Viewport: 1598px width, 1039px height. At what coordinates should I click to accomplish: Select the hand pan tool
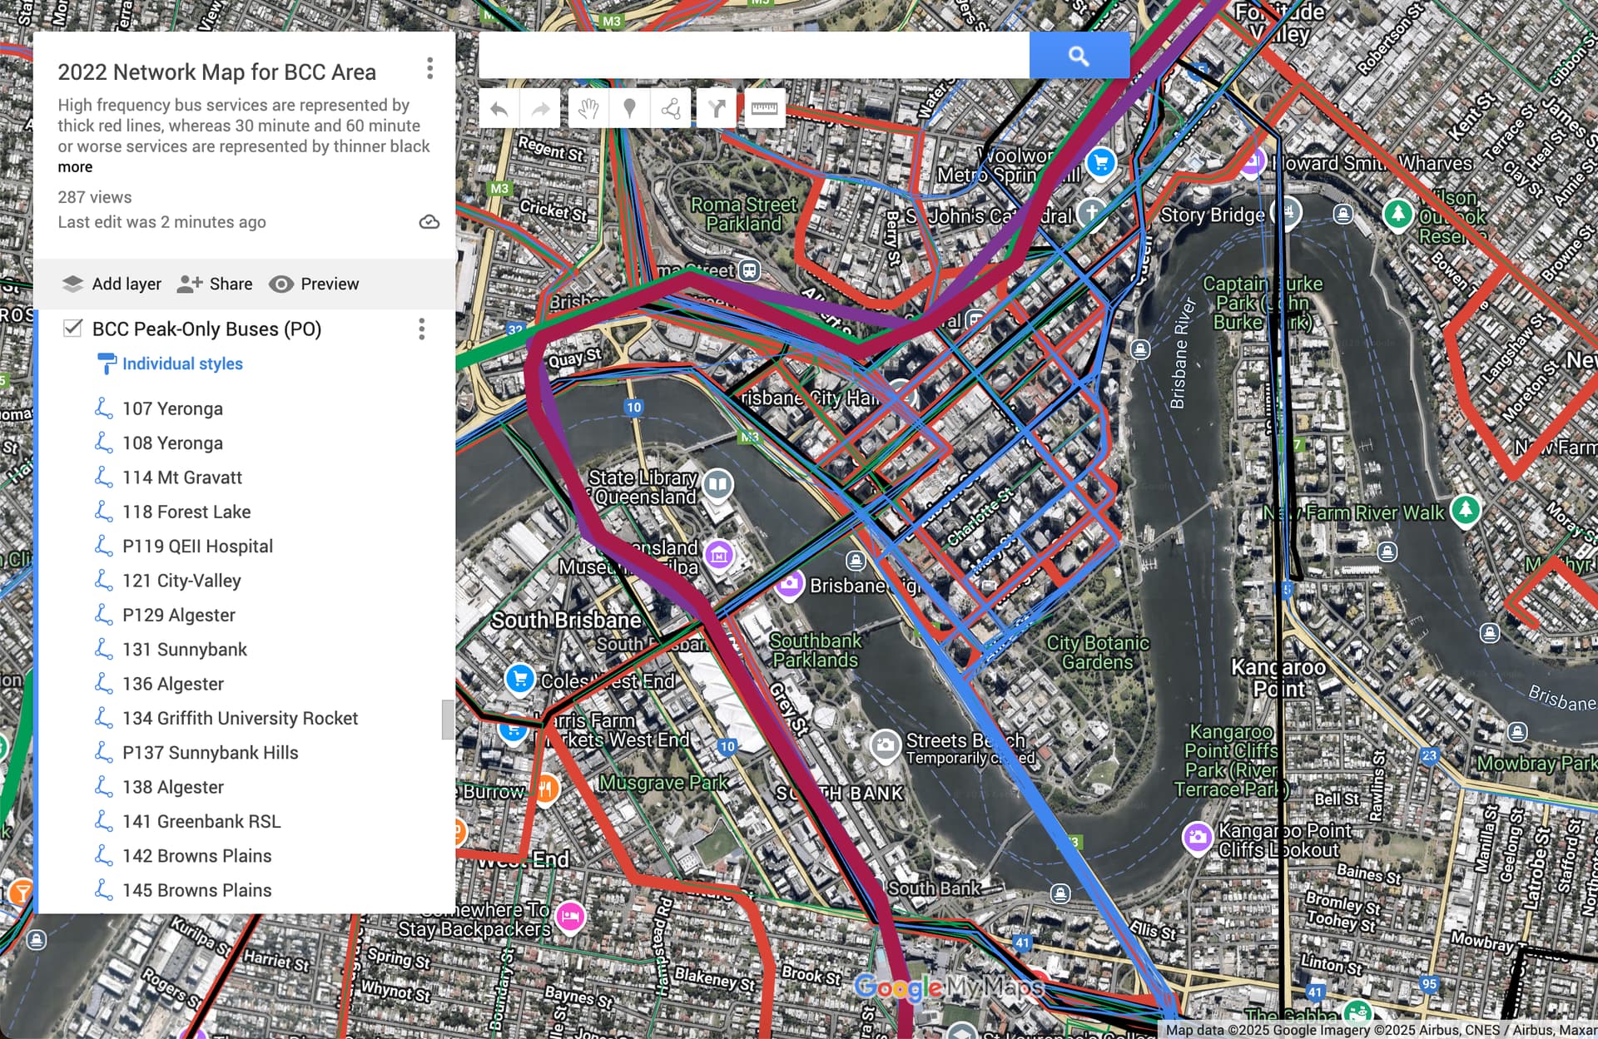click(588, 109)
